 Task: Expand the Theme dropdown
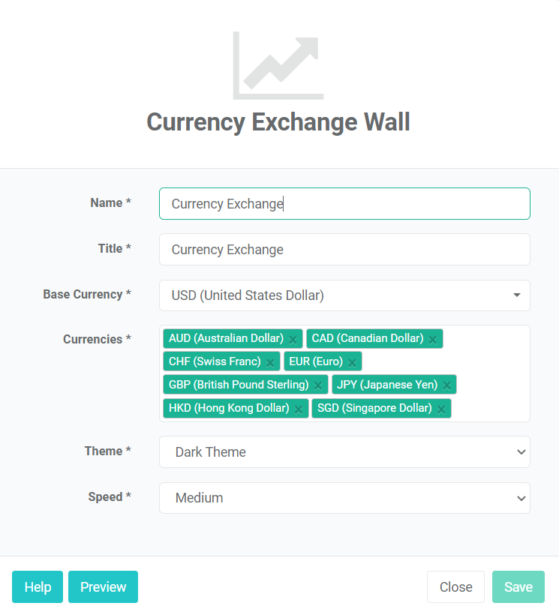344,452
